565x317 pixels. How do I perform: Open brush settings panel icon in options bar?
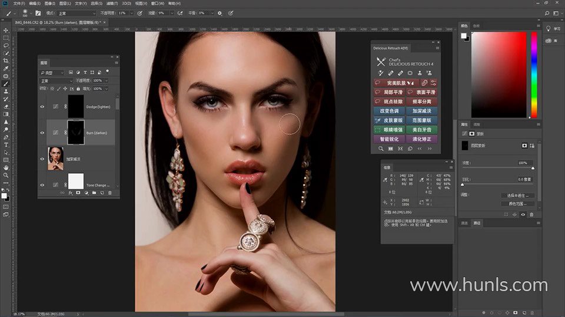[38, 14]
